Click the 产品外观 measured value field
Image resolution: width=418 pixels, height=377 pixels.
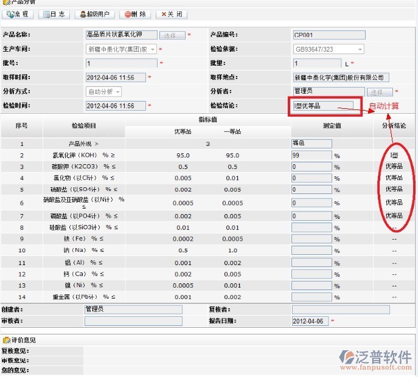312,144
